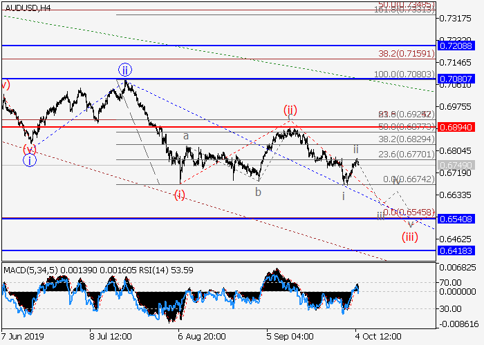This screenshot has height=345, width=484.
Task: Select the blue circled i wave label
Action: (x=29, y=160)
